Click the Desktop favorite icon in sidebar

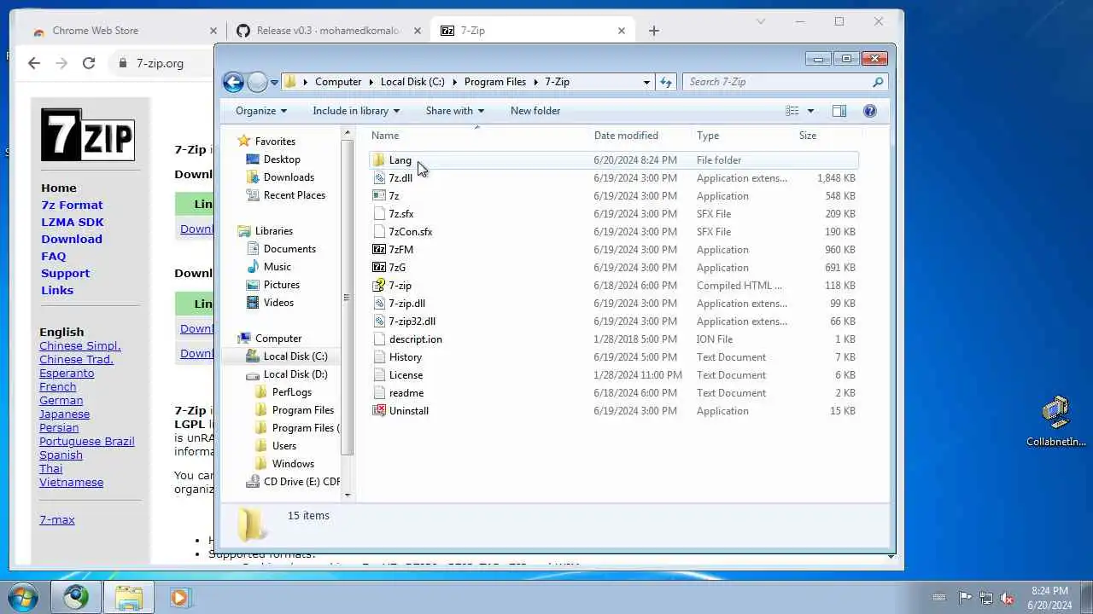point(253,159)
